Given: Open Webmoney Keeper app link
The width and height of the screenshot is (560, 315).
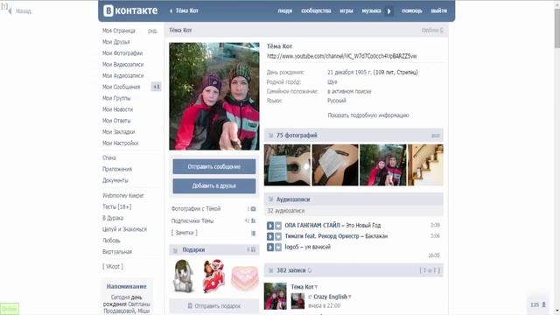Looking at the screenshot, I should (x=122, y=196).
